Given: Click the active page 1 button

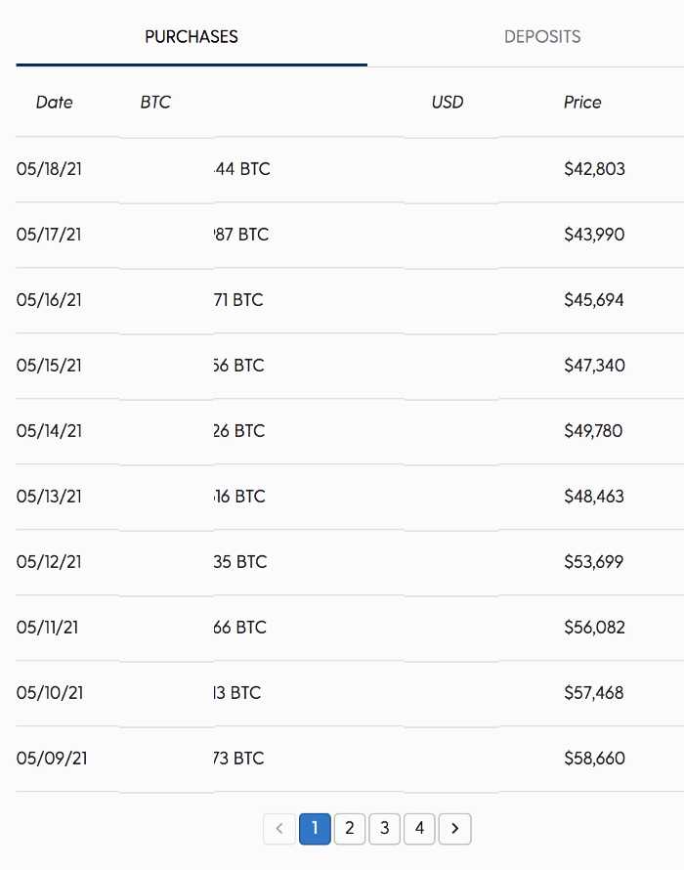Looking at the screenshot, I should (315, 829).
